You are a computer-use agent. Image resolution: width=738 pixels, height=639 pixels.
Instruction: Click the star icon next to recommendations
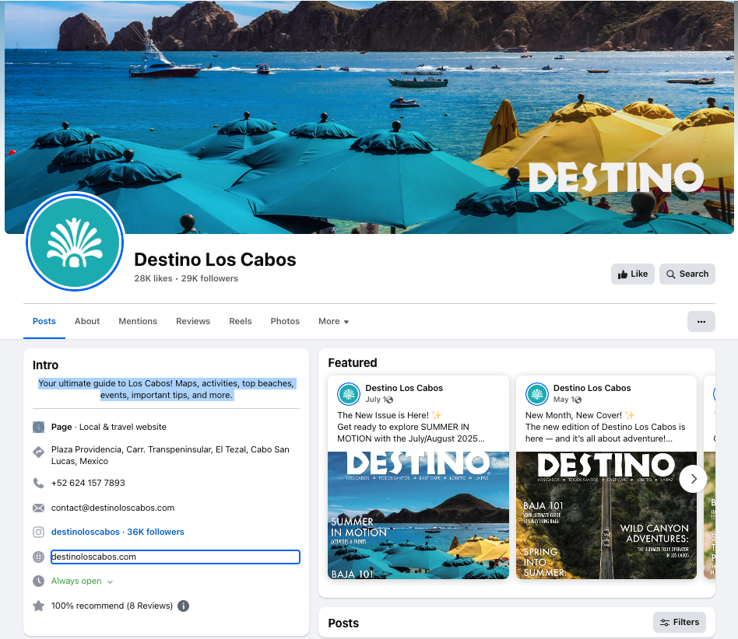(39, 606)
